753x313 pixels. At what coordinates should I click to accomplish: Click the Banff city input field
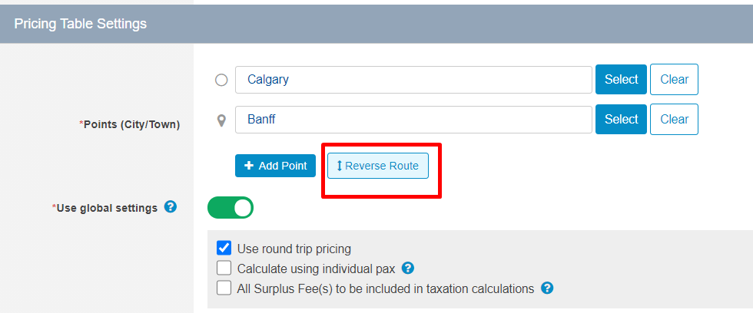(413, 120)
